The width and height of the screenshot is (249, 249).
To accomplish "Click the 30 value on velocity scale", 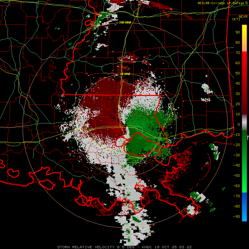I will (x=238, y=94).
